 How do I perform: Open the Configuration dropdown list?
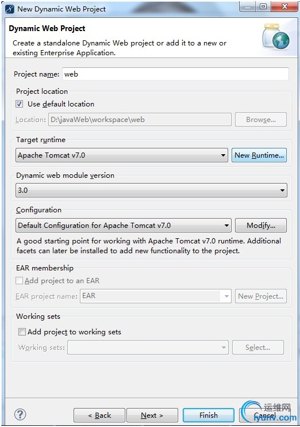pyautogui.click(x=124, y=225)
